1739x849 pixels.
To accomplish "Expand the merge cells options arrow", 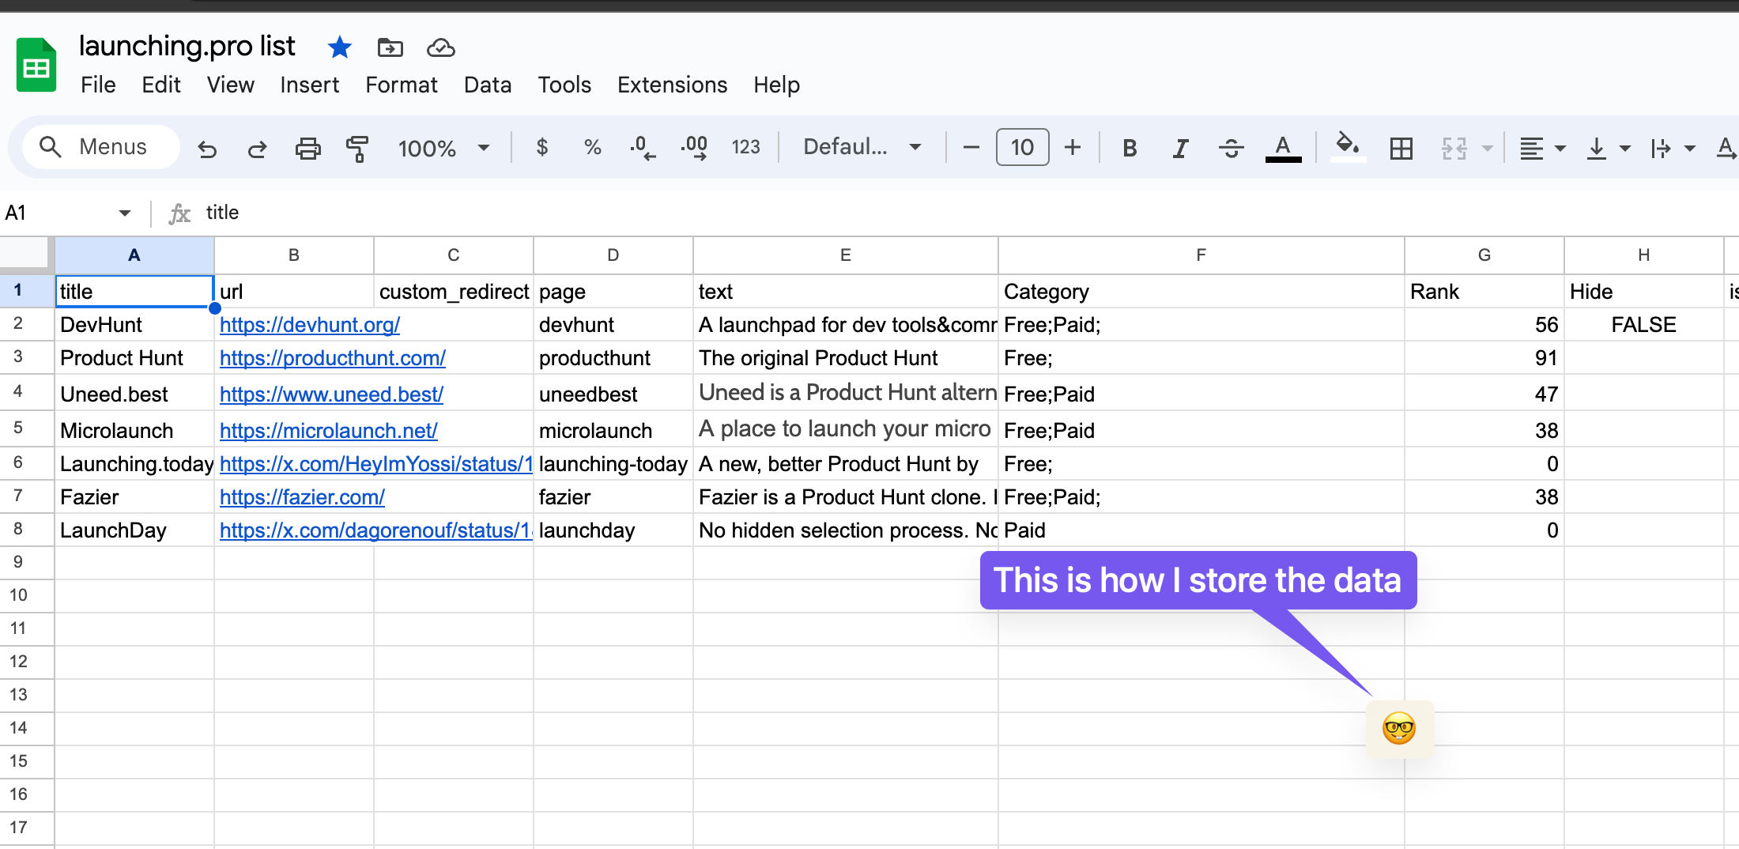I will tap(1488, 148).
